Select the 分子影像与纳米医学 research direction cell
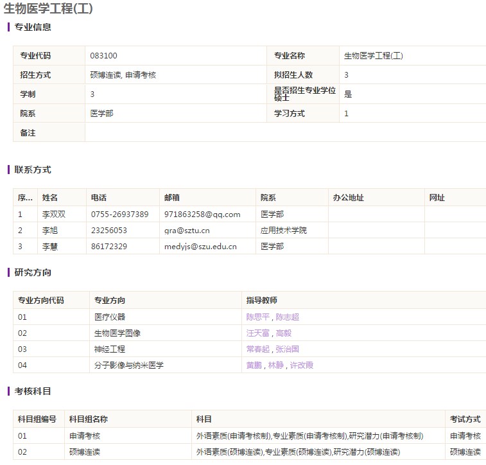This screenshot has width=486, height=465. (129, 365)
